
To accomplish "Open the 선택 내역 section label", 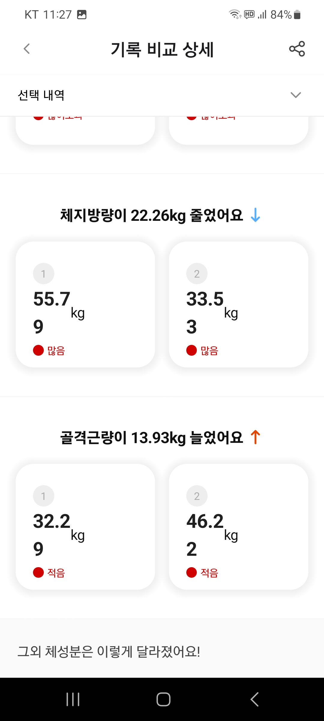I will click(41, 95).
